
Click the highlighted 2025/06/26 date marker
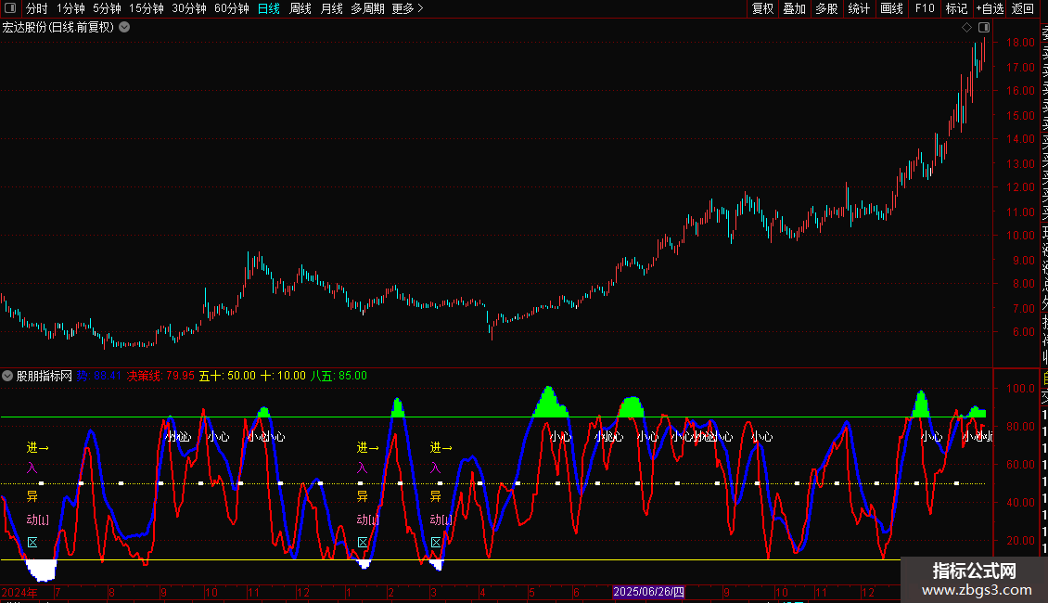[x=649, y=592]
